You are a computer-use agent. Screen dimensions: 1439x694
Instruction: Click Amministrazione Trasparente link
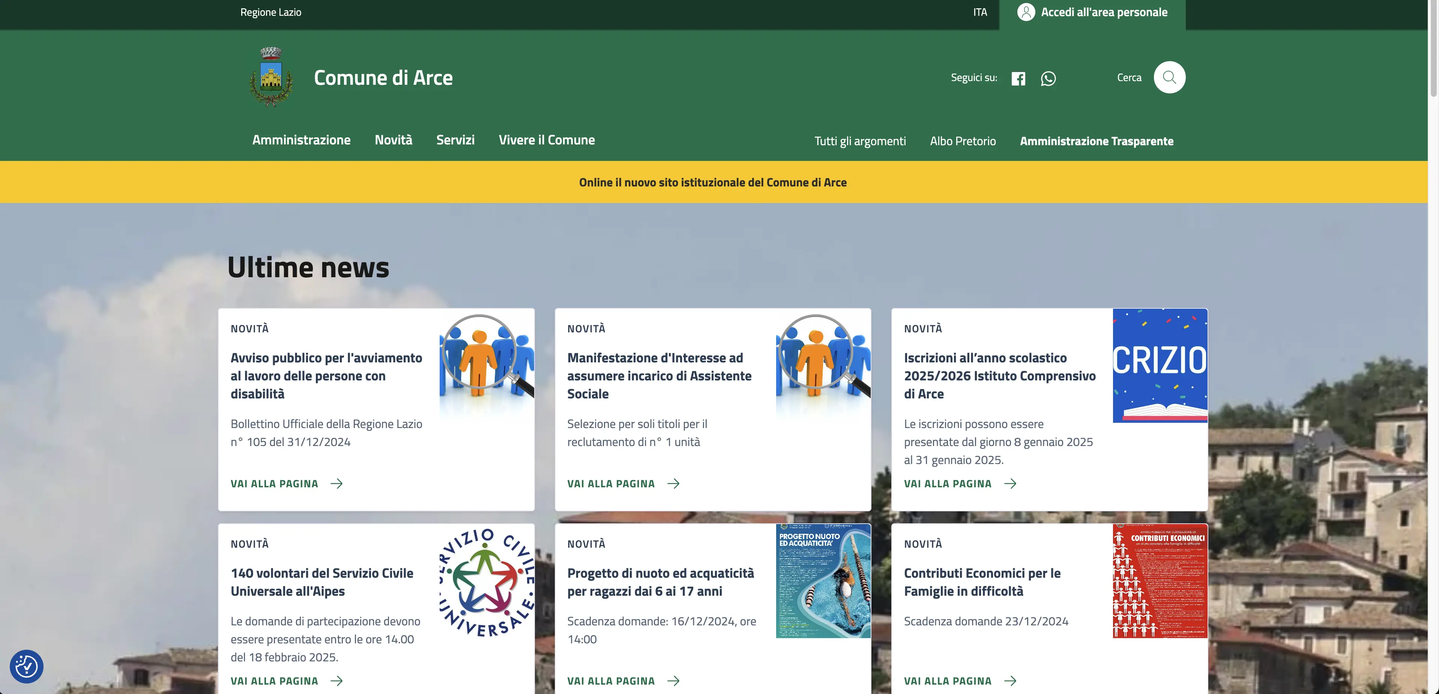point(1096,141)
